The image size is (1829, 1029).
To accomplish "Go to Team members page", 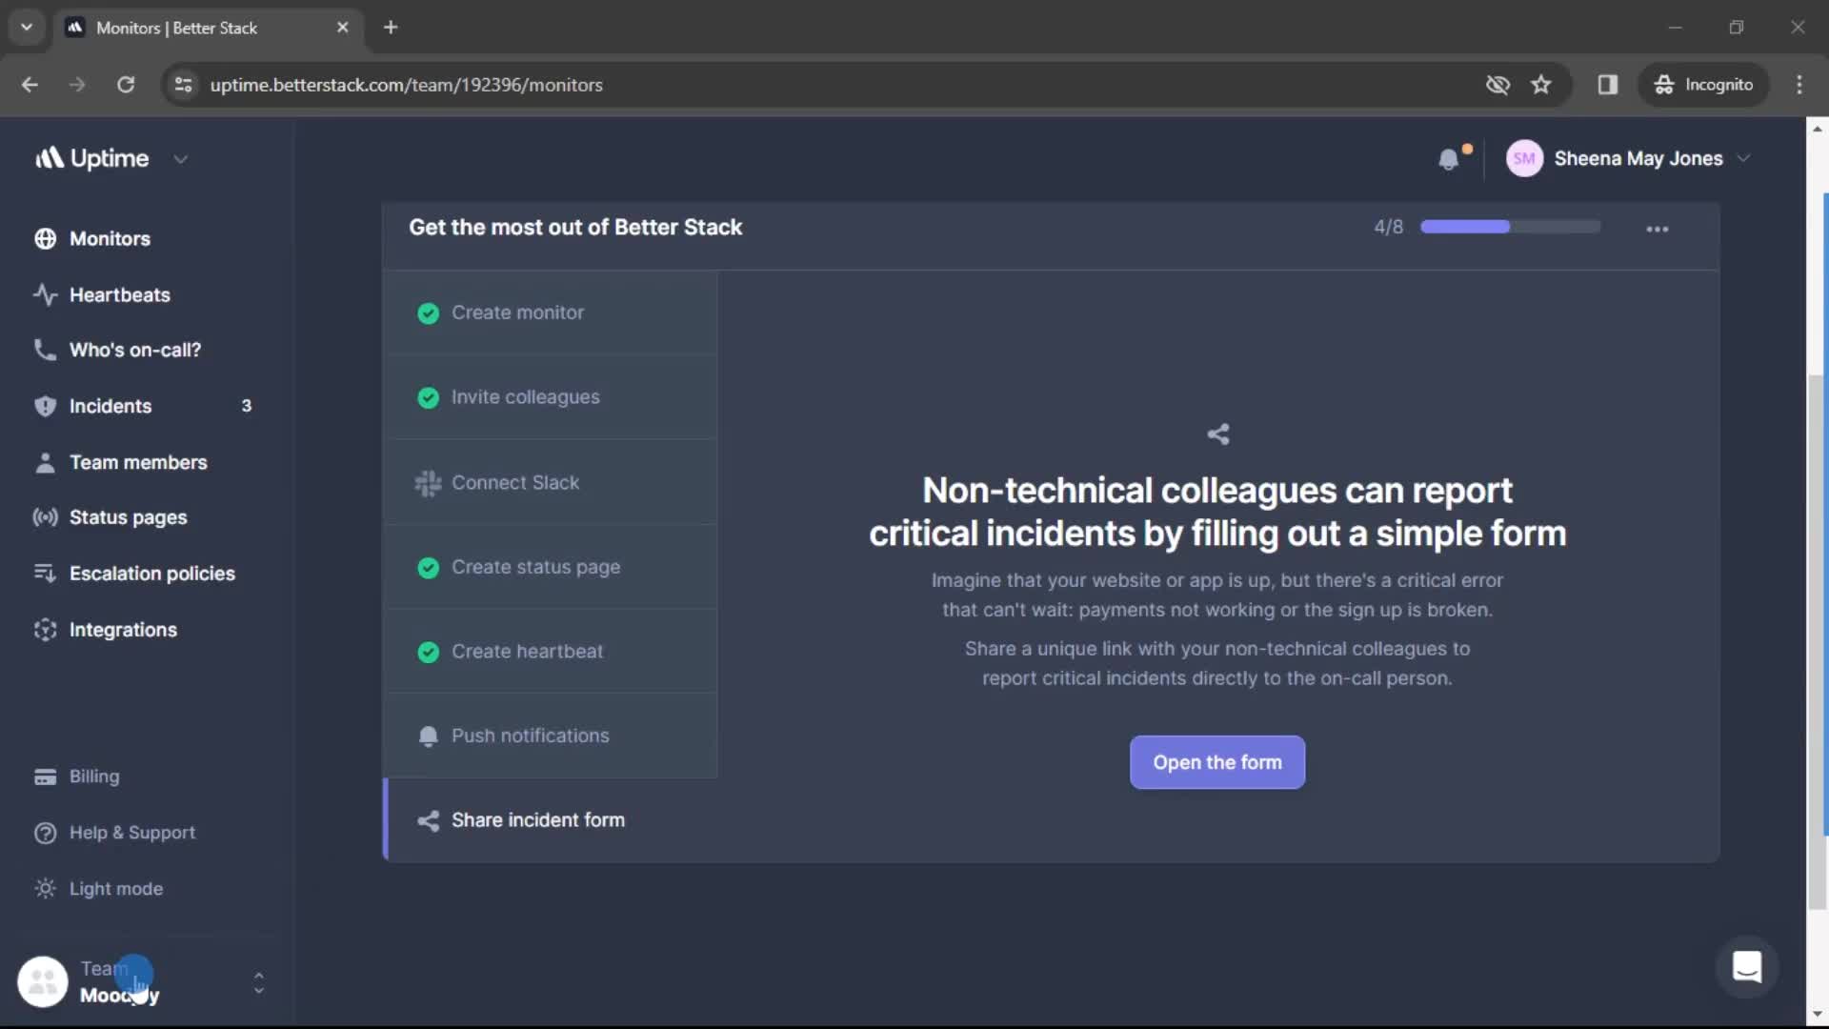I will pyautogui.click(x=138, y=462).
